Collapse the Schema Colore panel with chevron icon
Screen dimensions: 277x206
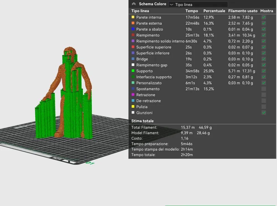(x=134, y=4)
